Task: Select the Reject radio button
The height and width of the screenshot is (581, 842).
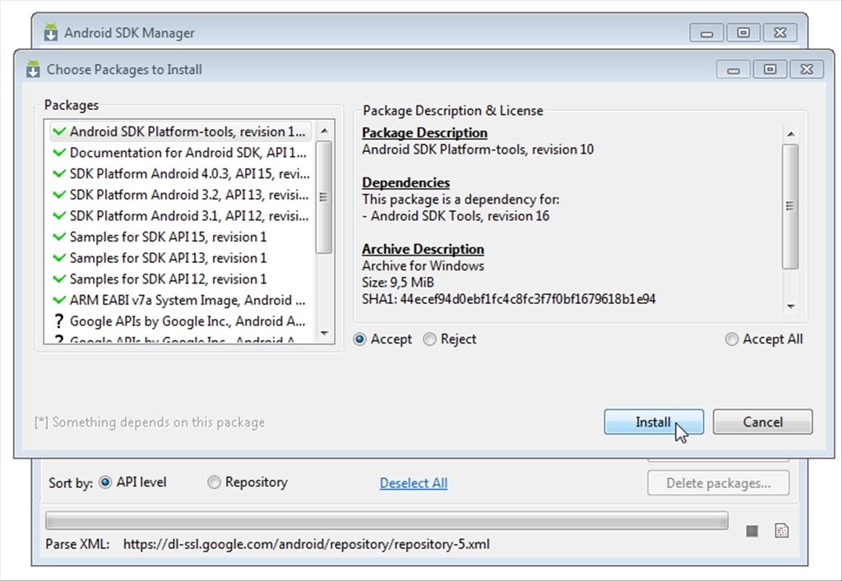Action: point(428,339)
